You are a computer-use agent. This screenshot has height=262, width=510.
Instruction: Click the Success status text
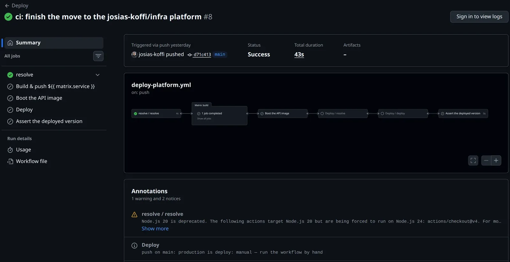click(259, 54)
